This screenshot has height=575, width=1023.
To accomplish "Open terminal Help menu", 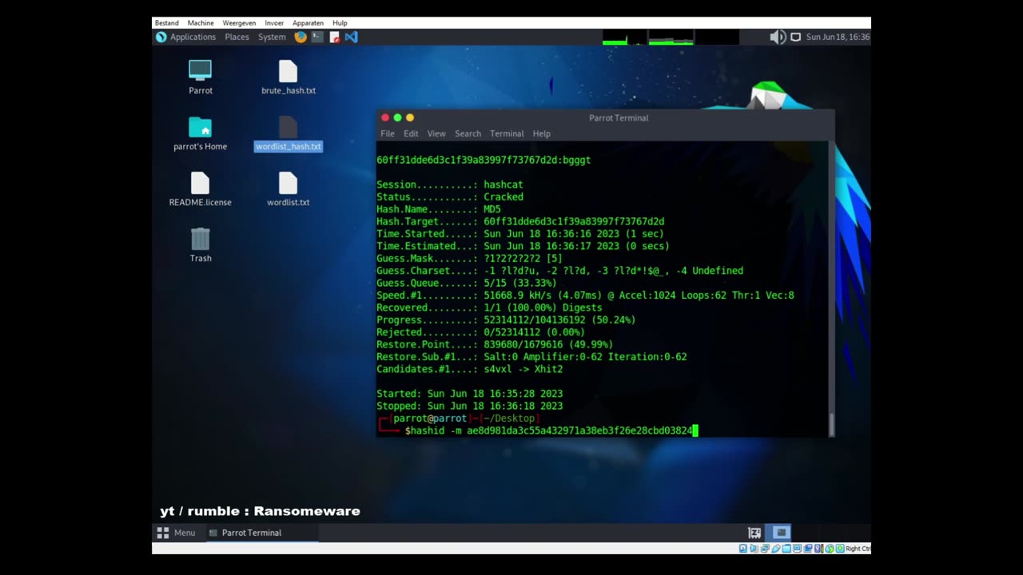I will [x=542, y=133].
